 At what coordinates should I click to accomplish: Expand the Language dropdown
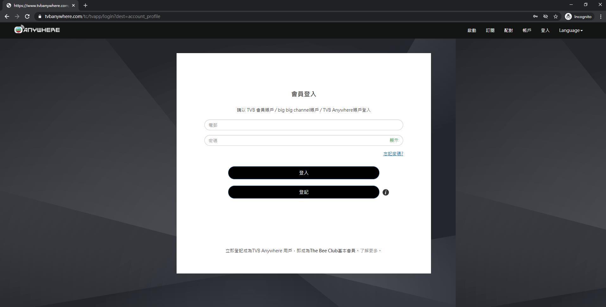(x=571, y=30)
